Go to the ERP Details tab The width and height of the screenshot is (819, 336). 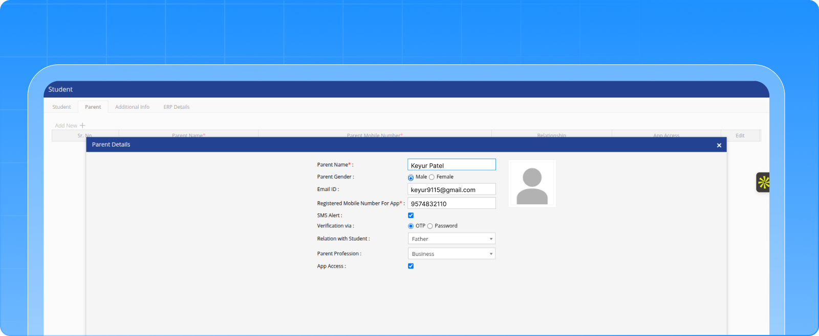tap(176, 107)
